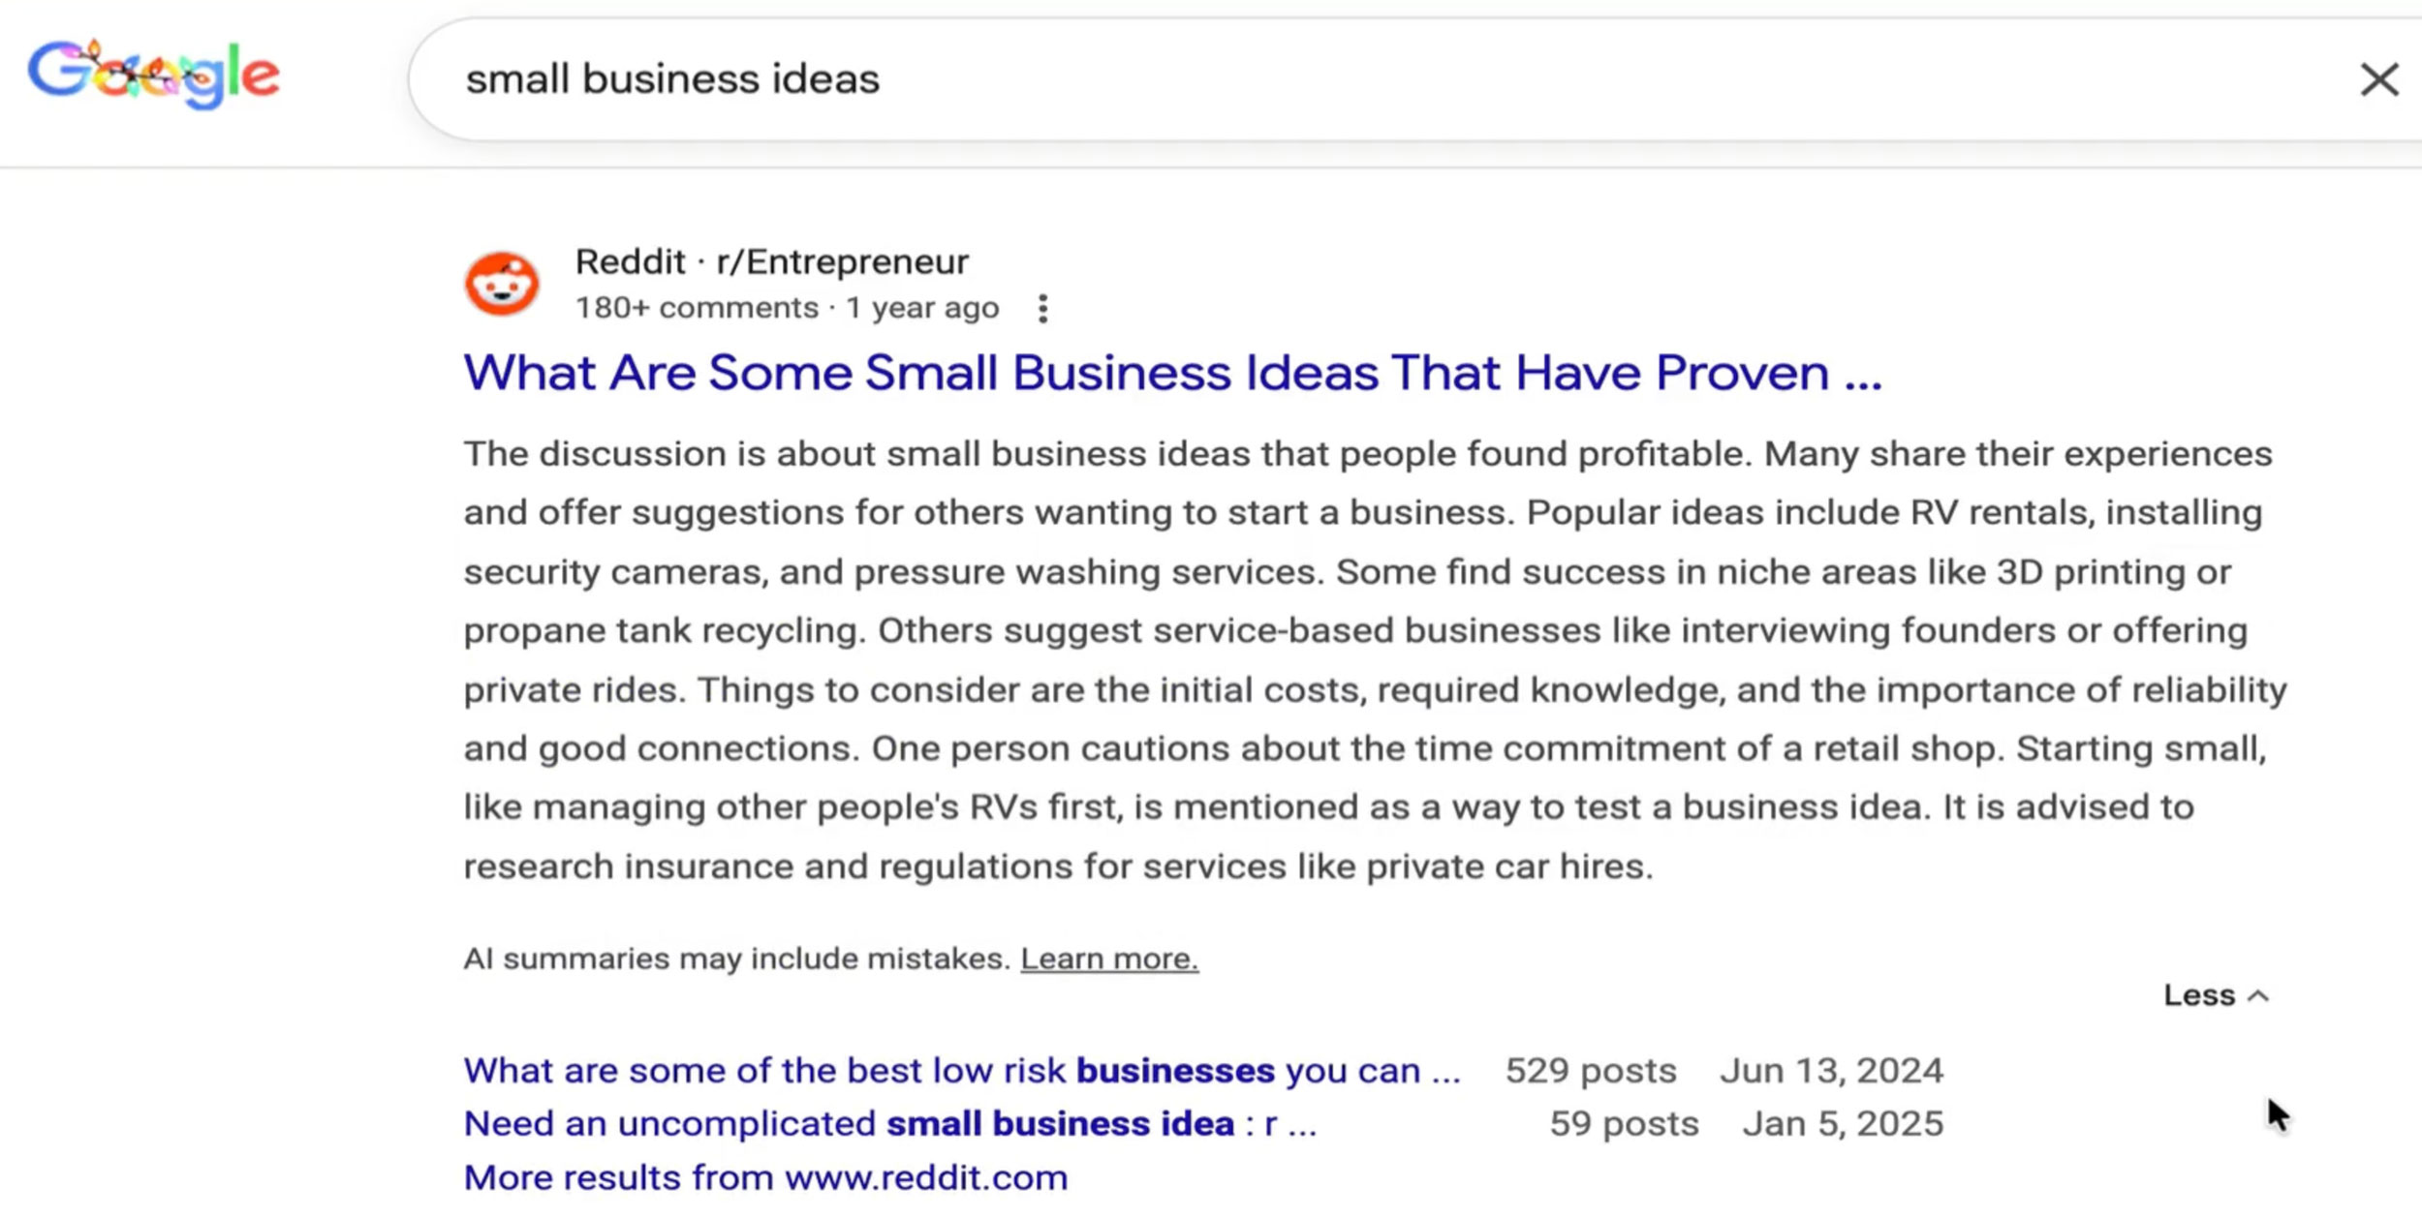This screenshot has height=1217, width=2422.
Task: Click the "Reddit · r/Entrepreneur" source name
Action: [x=771, y=261]
